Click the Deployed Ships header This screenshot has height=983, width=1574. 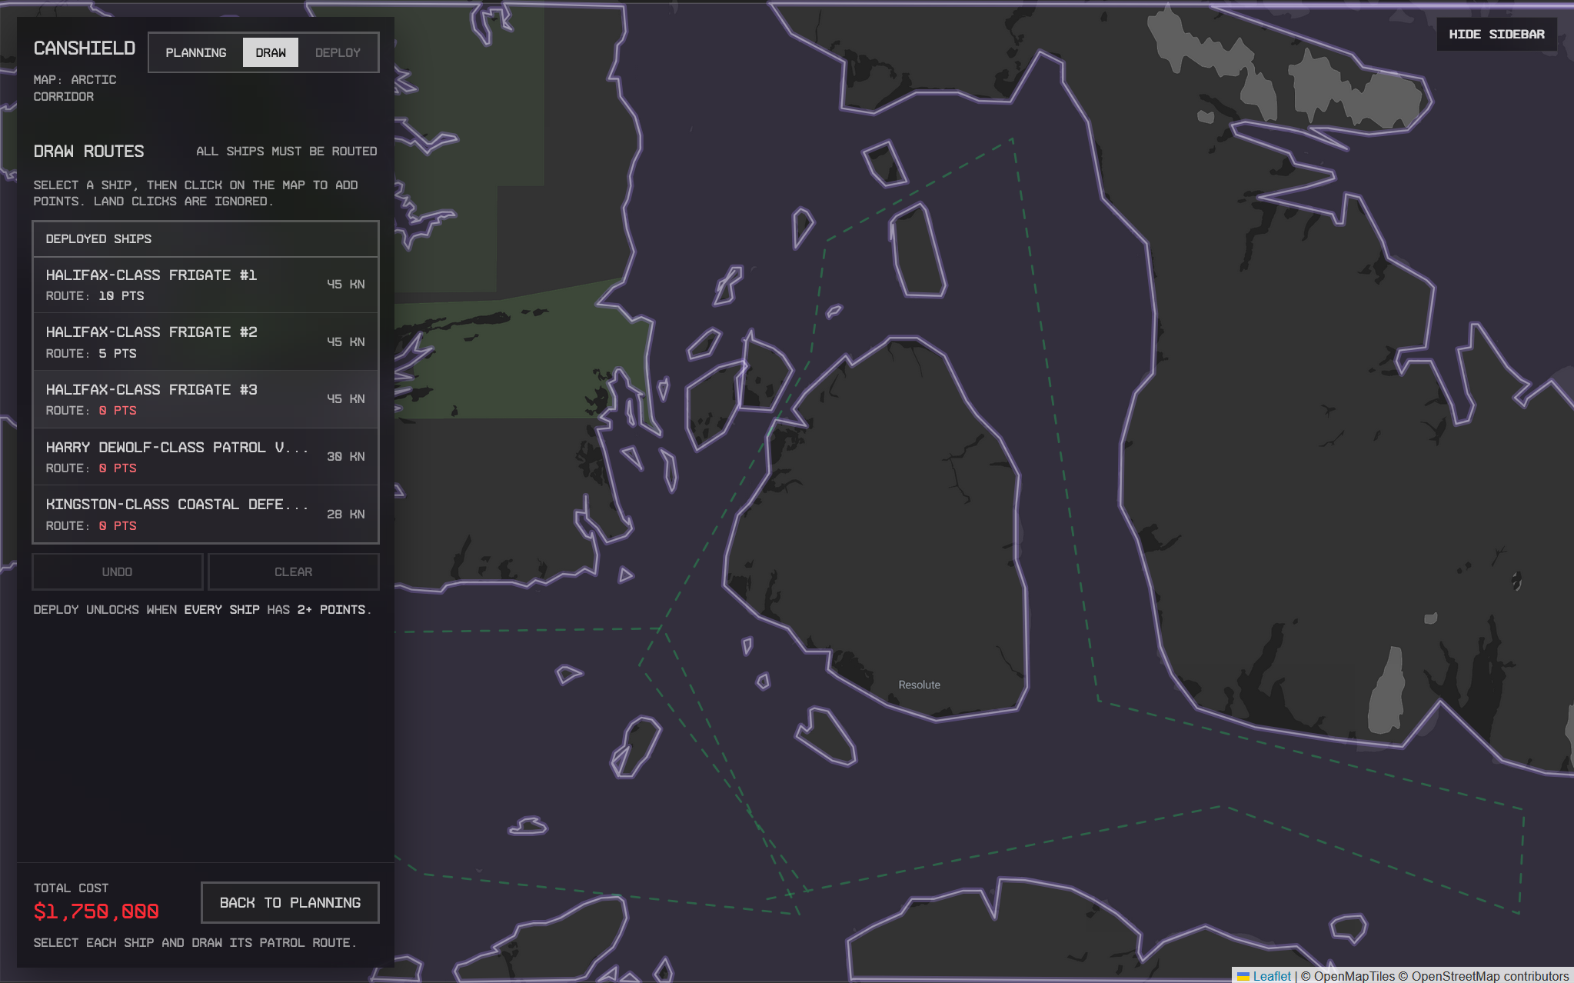point(98,239)
